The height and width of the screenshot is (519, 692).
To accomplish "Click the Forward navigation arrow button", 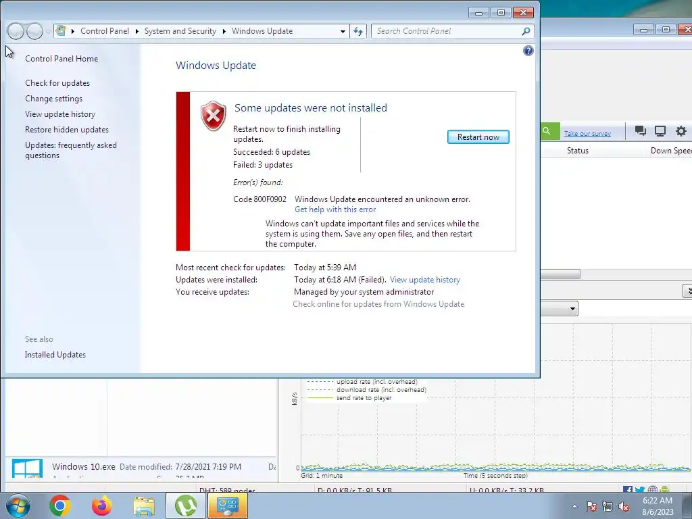I will pyautogui.click(x=34, y=31).
